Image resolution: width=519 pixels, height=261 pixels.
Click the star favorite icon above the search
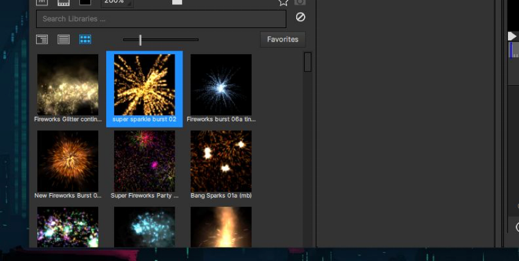click(x=283, y=2)
